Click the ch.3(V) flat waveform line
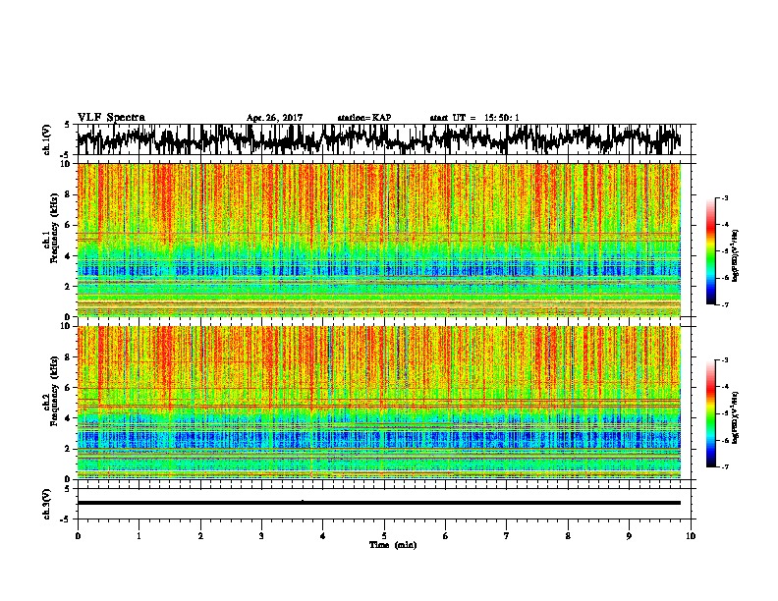This screenshot has height=601, width=778. (x=378, y=503)
